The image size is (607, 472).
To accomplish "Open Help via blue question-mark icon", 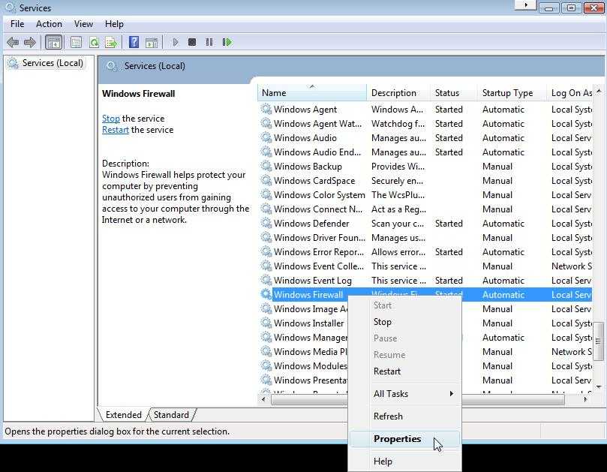I will coord(134,42).
